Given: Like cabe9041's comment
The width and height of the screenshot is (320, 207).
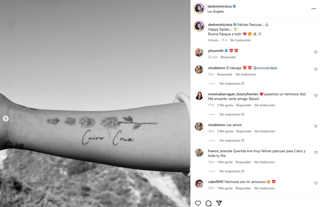Looking at the screenshot, I should click(x=316, y=183).
